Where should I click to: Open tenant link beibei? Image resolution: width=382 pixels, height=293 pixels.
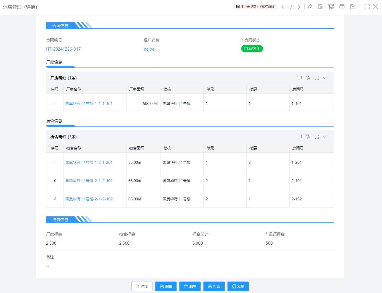point(149,49)
